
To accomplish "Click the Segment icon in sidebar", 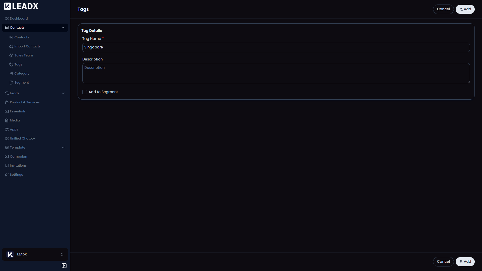I will click(x=11, y=83).
